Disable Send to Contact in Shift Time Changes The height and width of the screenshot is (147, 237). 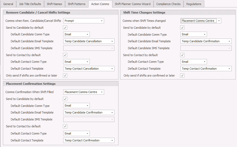tap(182, 55)
